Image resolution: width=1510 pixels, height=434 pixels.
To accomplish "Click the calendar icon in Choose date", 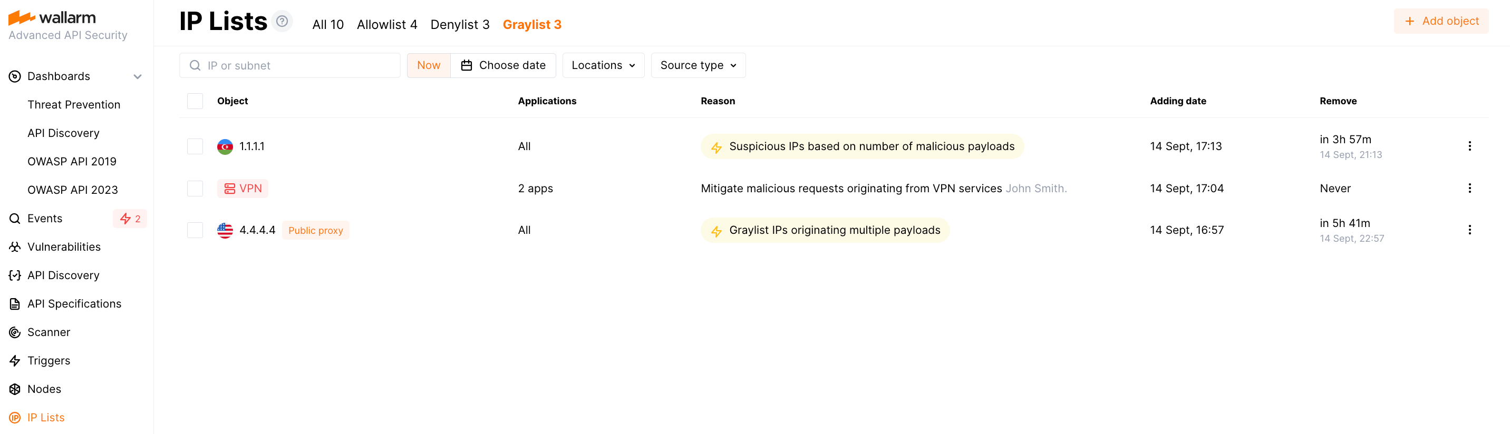I will tap(467, 66).
